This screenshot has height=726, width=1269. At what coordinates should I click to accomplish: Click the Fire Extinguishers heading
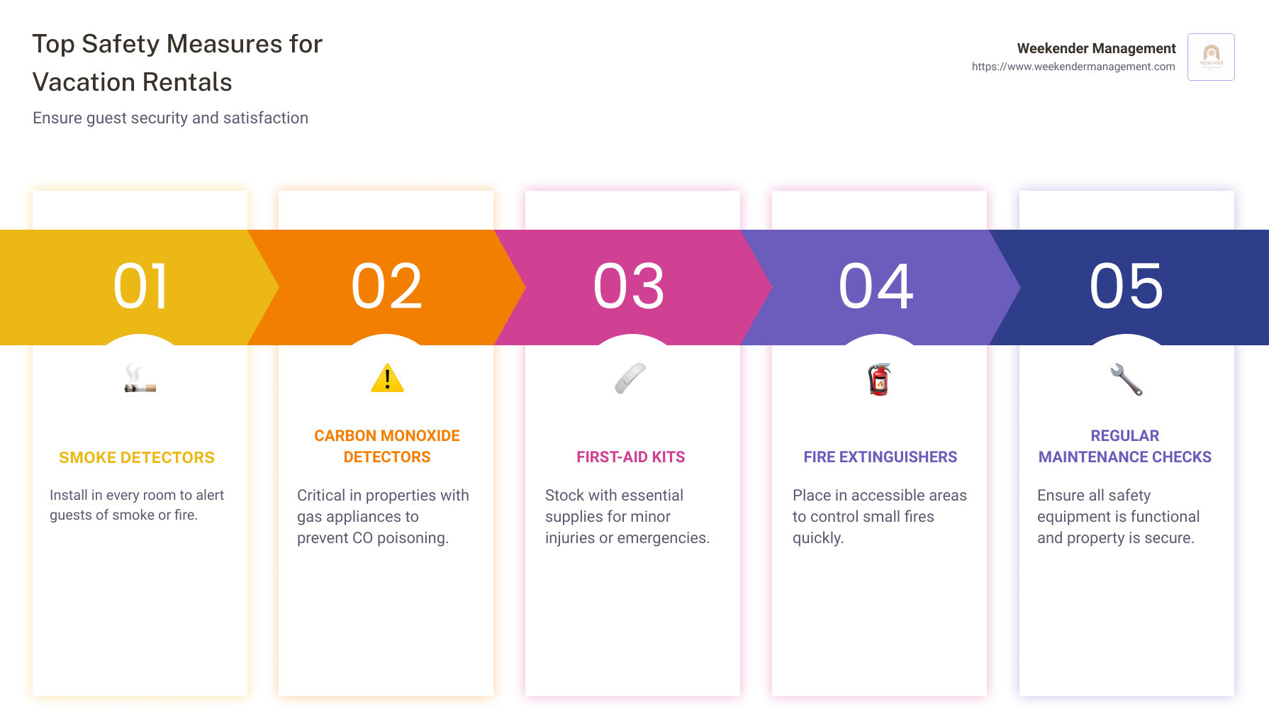pyautogui.click(x=880, y=457)
